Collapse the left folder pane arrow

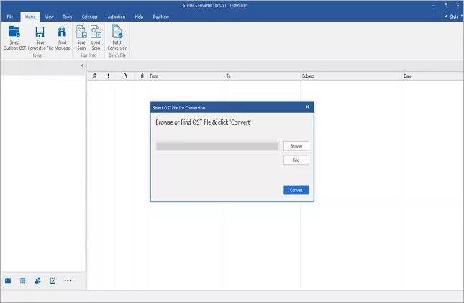point(82,65)
